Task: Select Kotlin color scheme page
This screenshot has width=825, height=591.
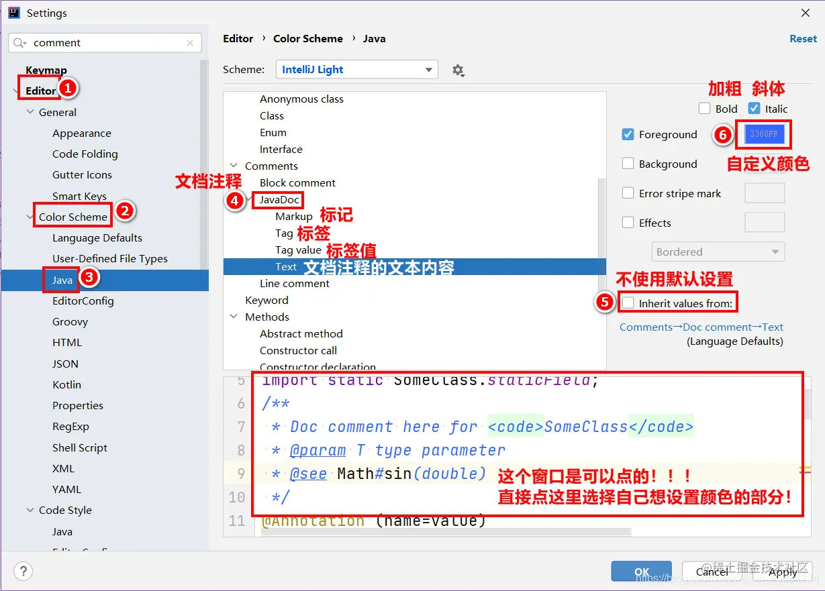Action: (x=67, y=384)
